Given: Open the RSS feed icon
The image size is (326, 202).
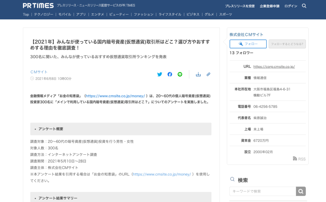Looking at the screenshot, I should pos(295,159).
